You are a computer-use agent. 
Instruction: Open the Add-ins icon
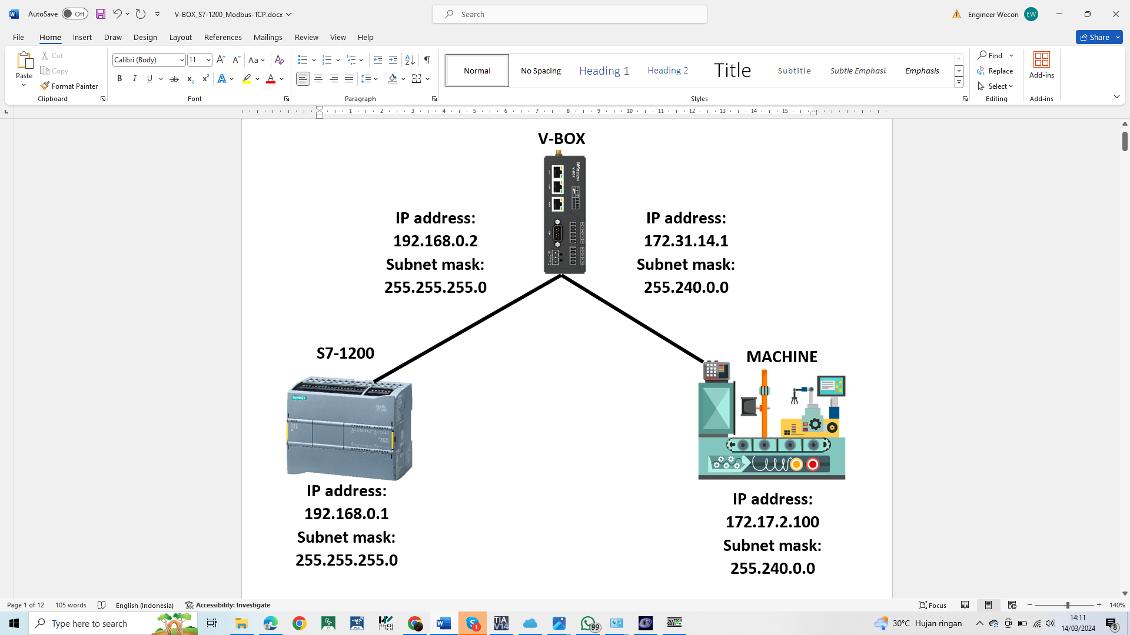coord(1041,65)
